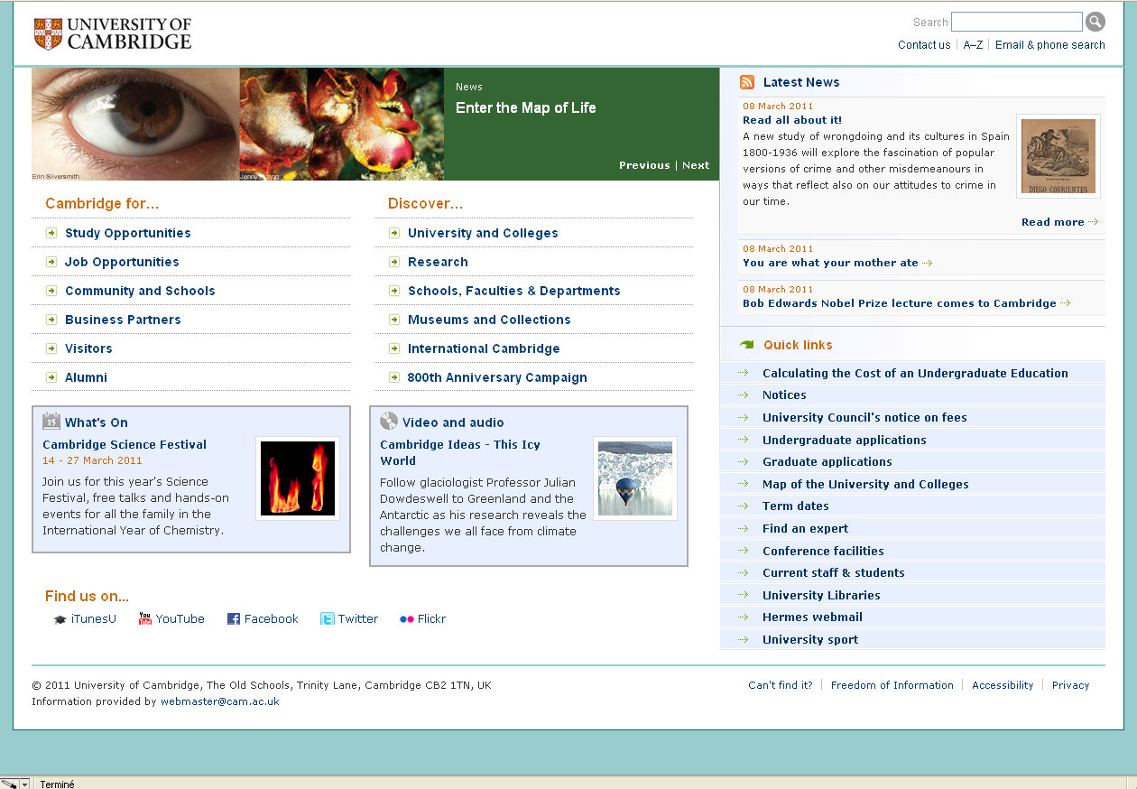Viewport: 1137px width, 789px height.
Task: Click the arrow after You are what your mother ate
Action: (x=928, y=264)
